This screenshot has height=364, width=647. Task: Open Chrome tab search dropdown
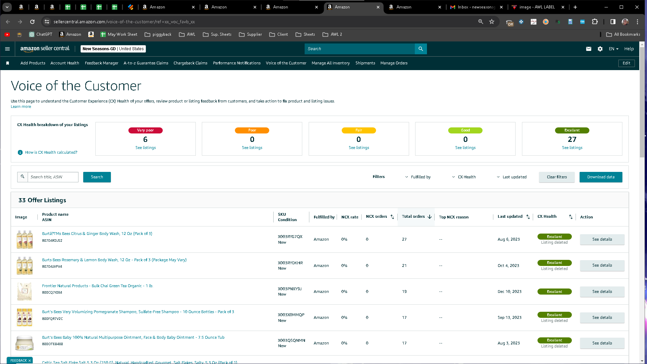7,7
